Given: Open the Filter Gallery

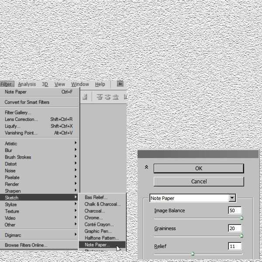Looking at the screenshot, I should tap(39, 113).
